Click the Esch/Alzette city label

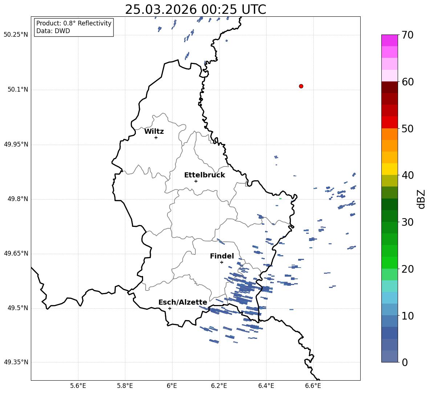pos(183,302)
